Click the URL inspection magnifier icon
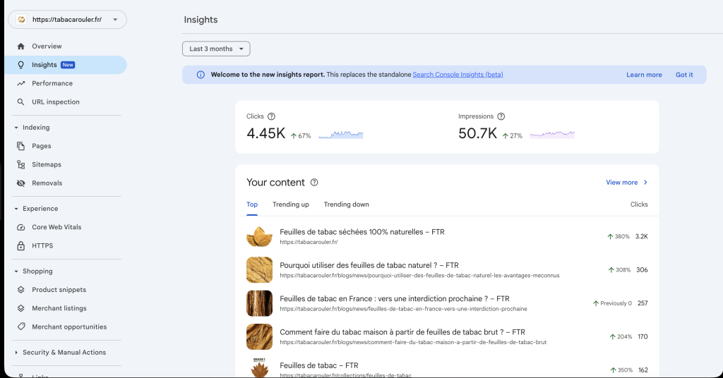This screenshot has width=723, height=378. pos(21,102)
